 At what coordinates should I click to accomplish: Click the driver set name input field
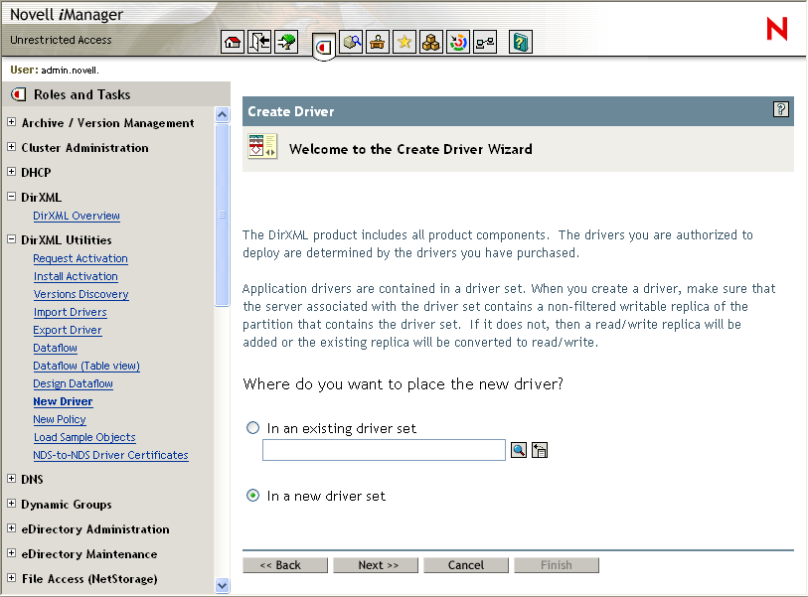pyautogui.click(x=383, y=449)
